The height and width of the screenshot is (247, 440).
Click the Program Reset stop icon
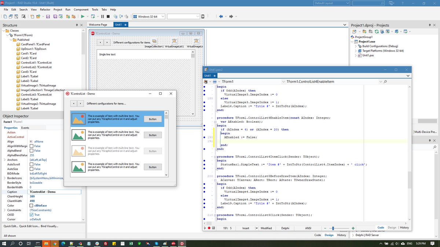coord(108,16)
